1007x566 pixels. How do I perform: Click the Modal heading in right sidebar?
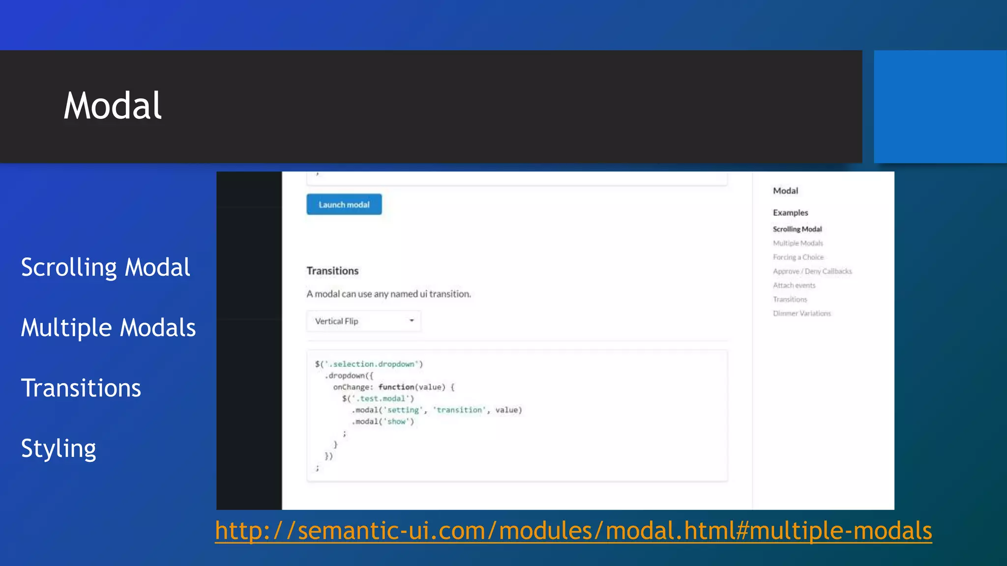[x=785, y=191]
